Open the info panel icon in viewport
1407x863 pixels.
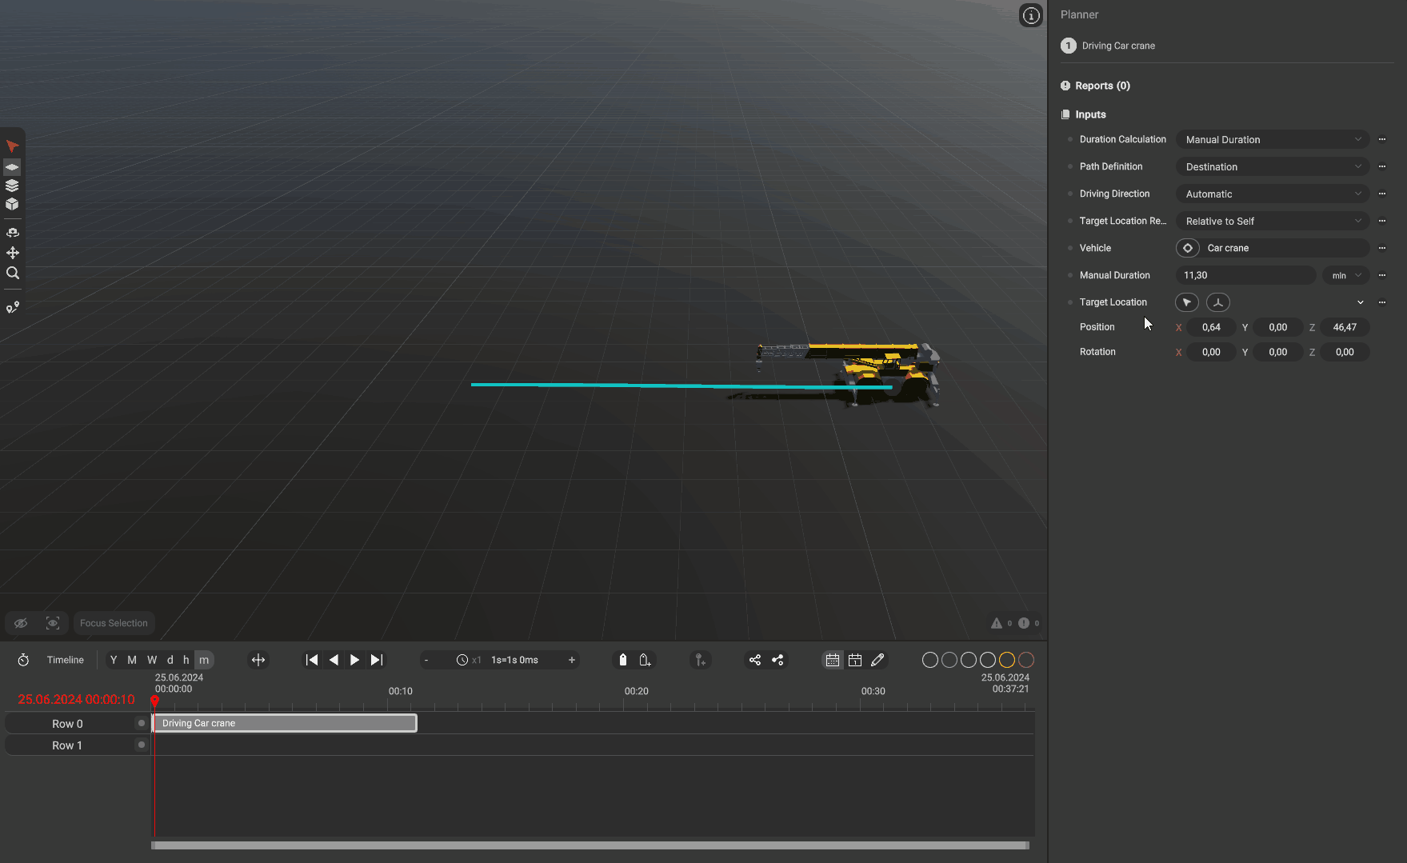click(1031, 15)
